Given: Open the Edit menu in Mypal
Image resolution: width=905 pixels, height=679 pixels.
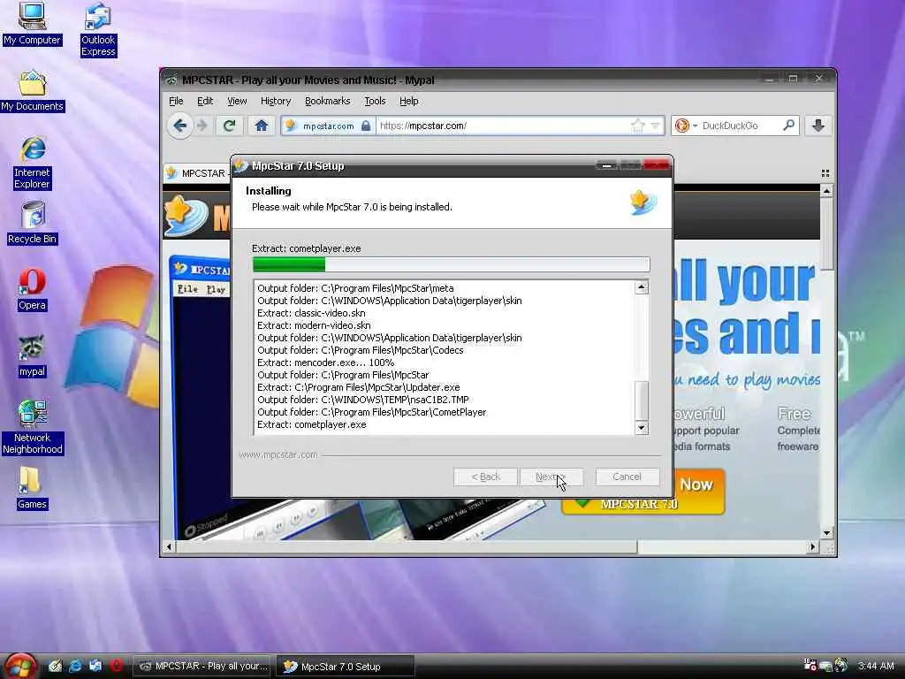Looking at the screenshot, I should click(x=205, y=101).
